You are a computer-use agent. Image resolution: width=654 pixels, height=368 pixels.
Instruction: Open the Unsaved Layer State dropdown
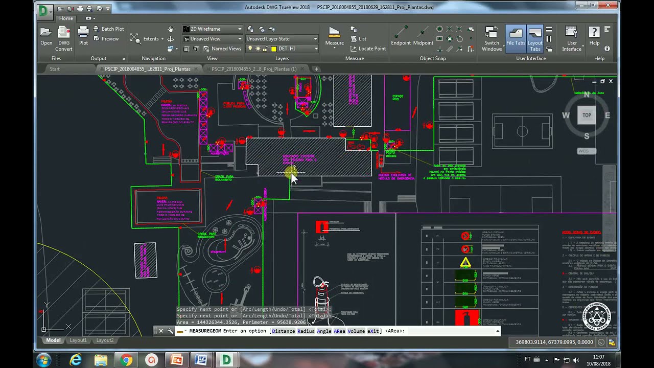click(282, 39)
